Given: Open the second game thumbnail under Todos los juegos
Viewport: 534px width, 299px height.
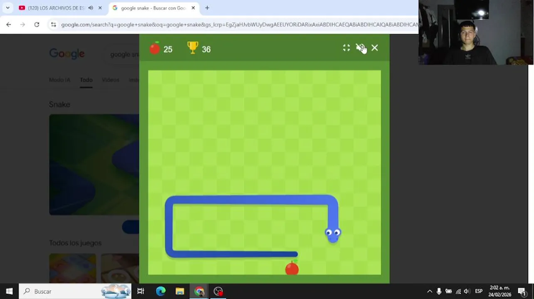Looking at the screenshot, I should point(120,268).
